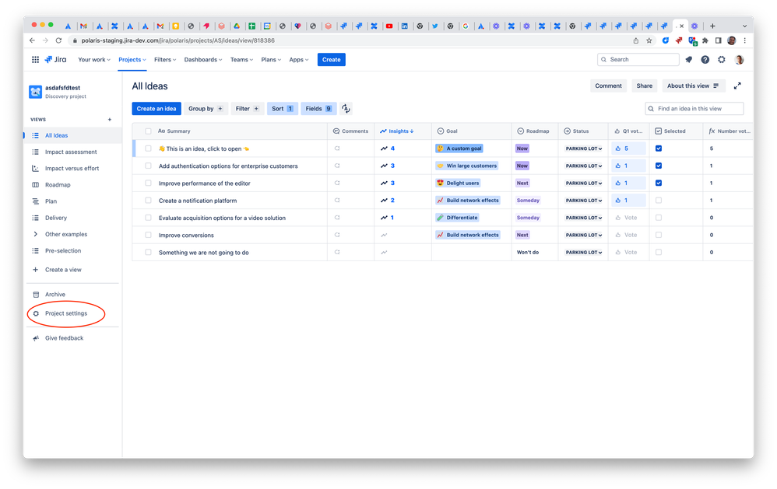This screenshot has width=777, height=489.
Task: Check Selected for Evaluate acquisition options
Action: 659,218
